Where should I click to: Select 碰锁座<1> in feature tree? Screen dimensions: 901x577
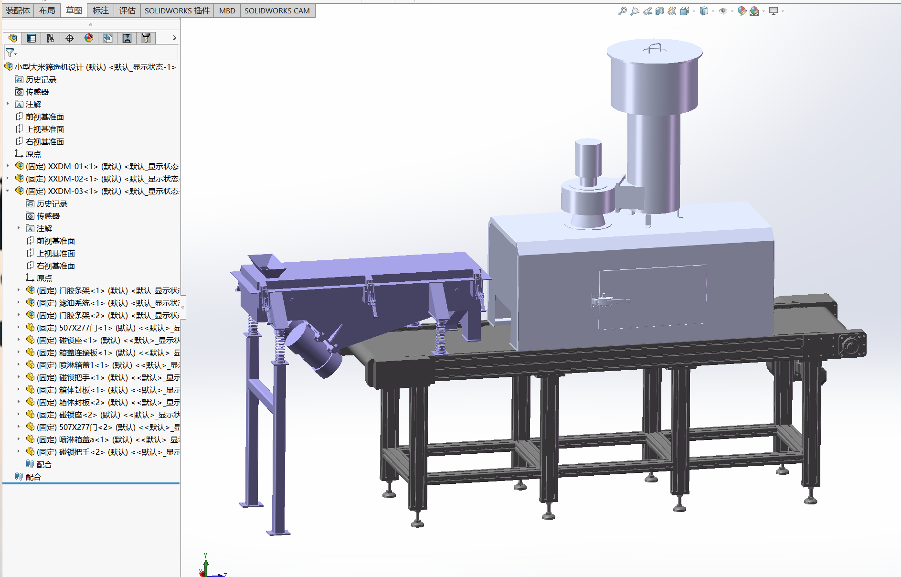click(x=103, y=340)
